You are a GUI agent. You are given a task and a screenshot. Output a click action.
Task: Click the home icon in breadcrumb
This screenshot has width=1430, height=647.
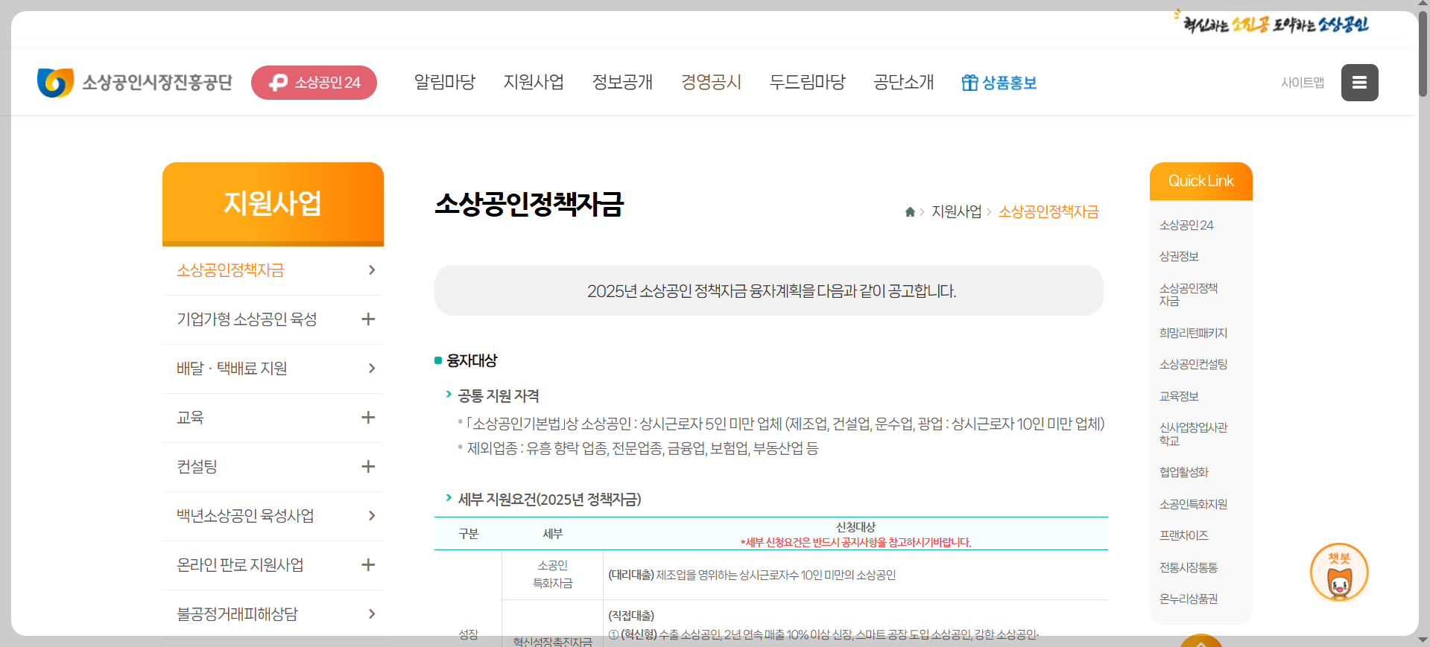click(x=910, y=212)
